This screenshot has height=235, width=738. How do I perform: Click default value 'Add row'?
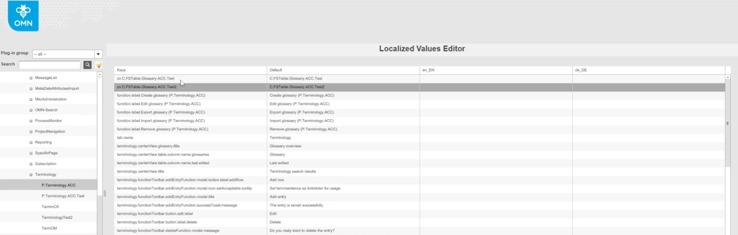[x=277, y=180]
